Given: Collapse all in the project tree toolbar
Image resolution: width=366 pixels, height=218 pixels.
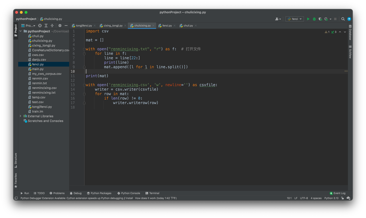Looking at the screenshot, I should click(52, 26).
